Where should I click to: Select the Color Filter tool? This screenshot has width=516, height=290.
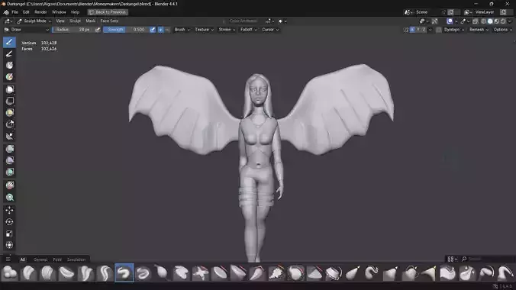(9, 172)
